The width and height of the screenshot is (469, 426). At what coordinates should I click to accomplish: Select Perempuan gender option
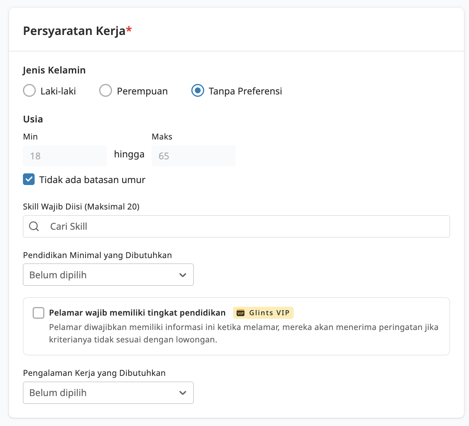coord(105,90)
